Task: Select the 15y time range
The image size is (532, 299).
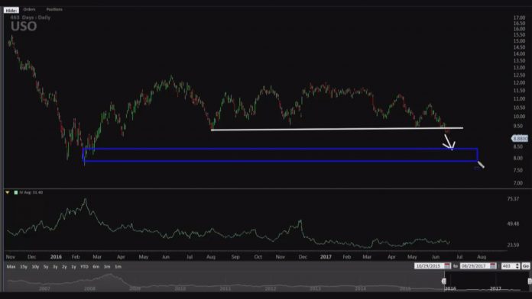Action: pos(24,267)
